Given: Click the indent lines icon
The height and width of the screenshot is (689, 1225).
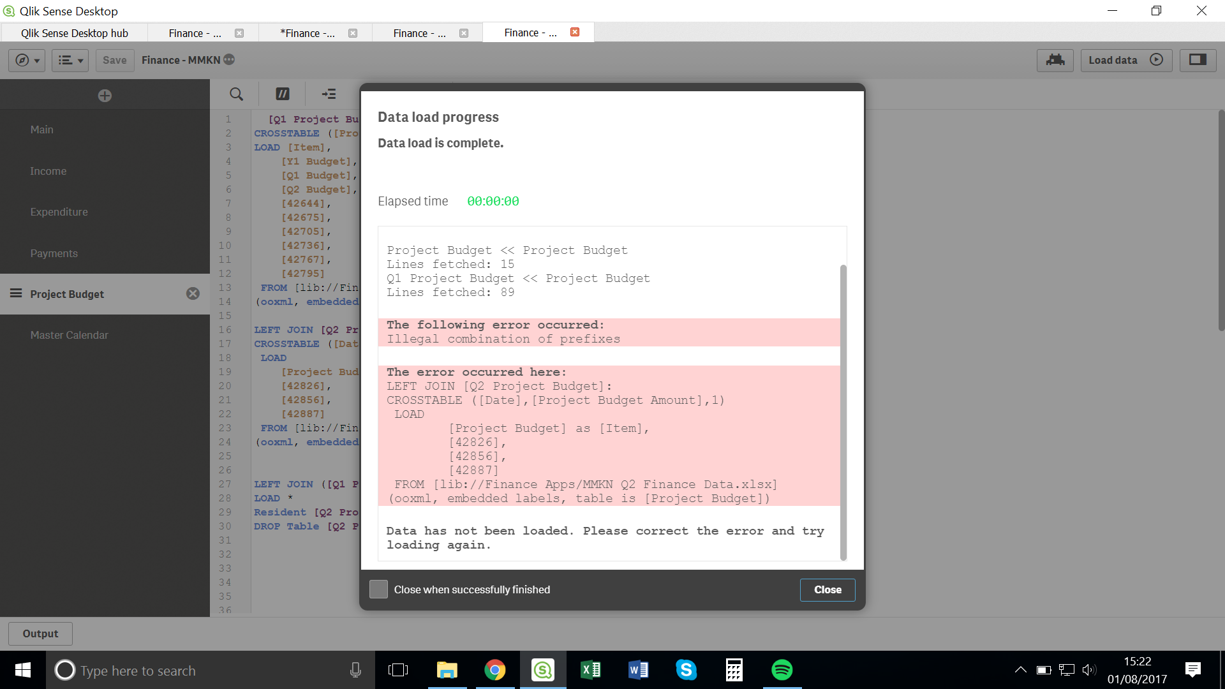Looking at the screenshot, I should [329, 94].
